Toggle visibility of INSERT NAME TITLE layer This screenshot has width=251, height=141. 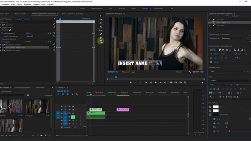(209, 23)
